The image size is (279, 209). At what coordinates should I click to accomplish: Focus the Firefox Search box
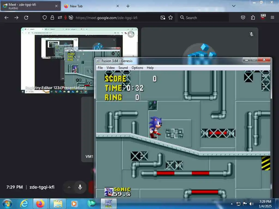coord(203,18)
